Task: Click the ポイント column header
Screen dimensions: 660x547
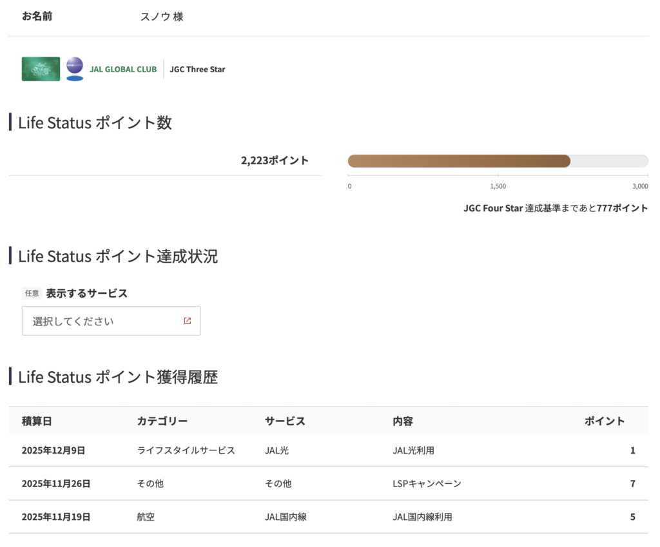Action: click(604, 421)
